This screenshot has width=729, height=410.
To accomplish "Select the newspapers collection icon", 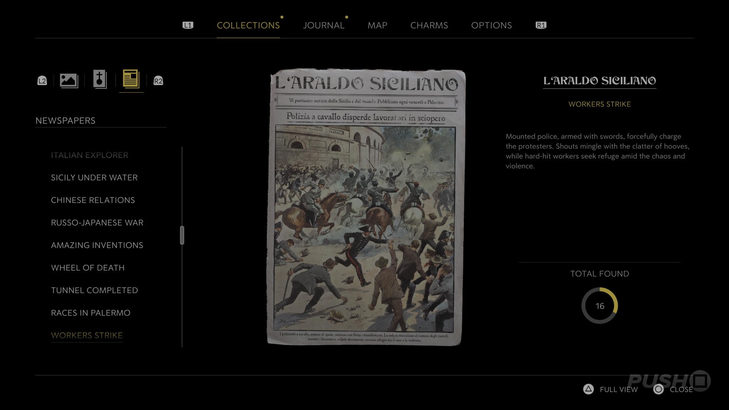I will tap(131, 79).
